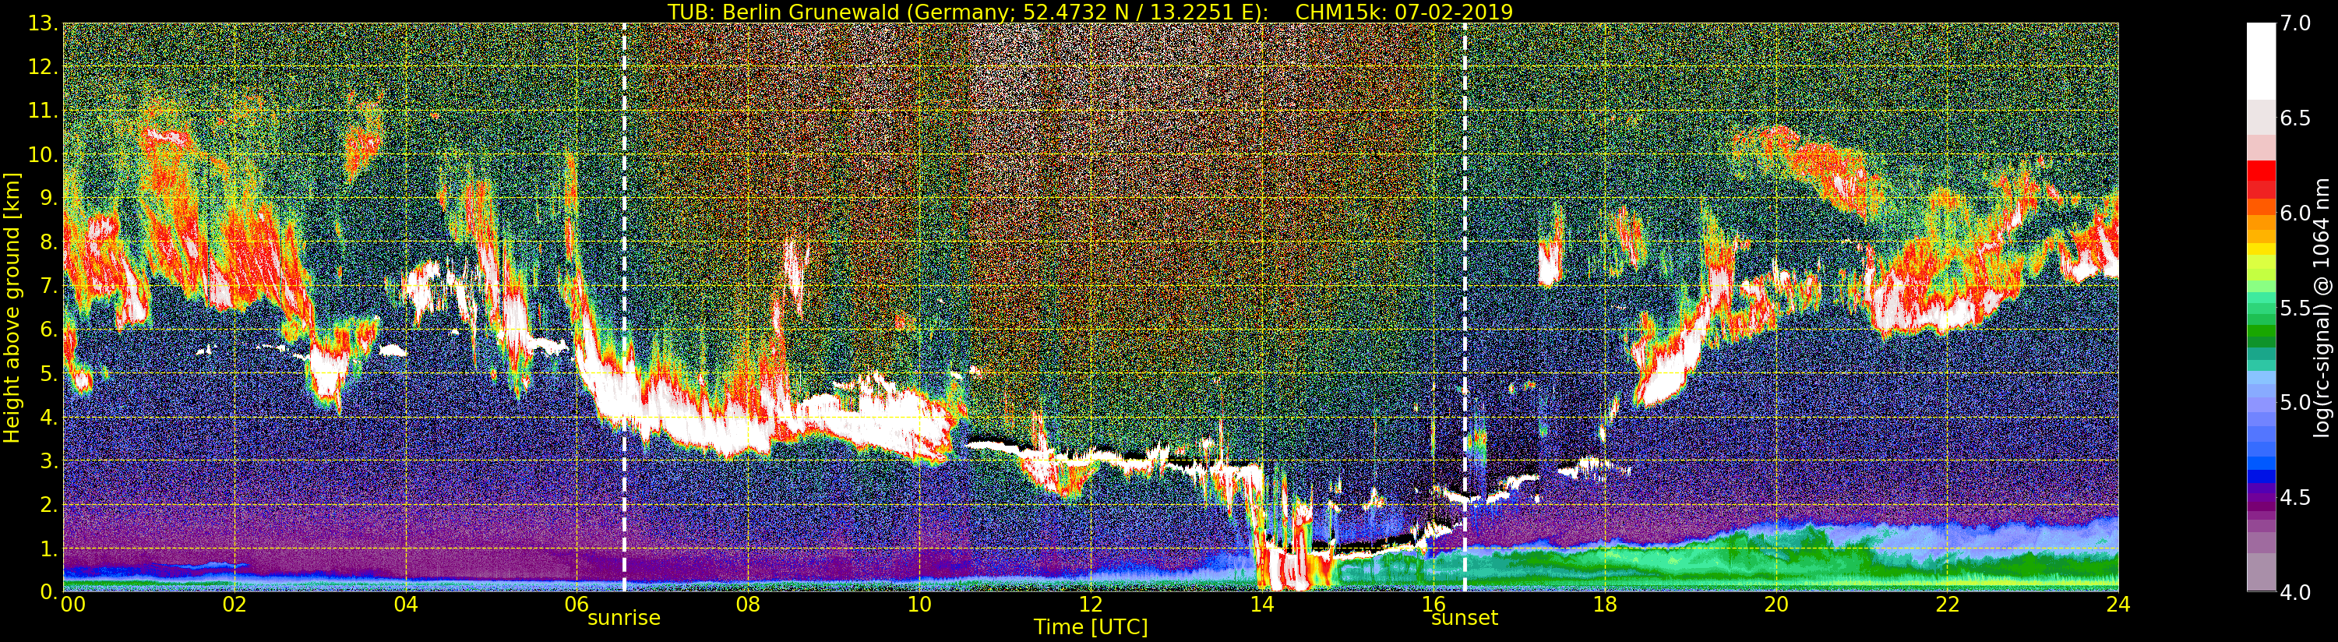Click the time axis tick '00'
2338x642 pixels.
coord(72,604)
